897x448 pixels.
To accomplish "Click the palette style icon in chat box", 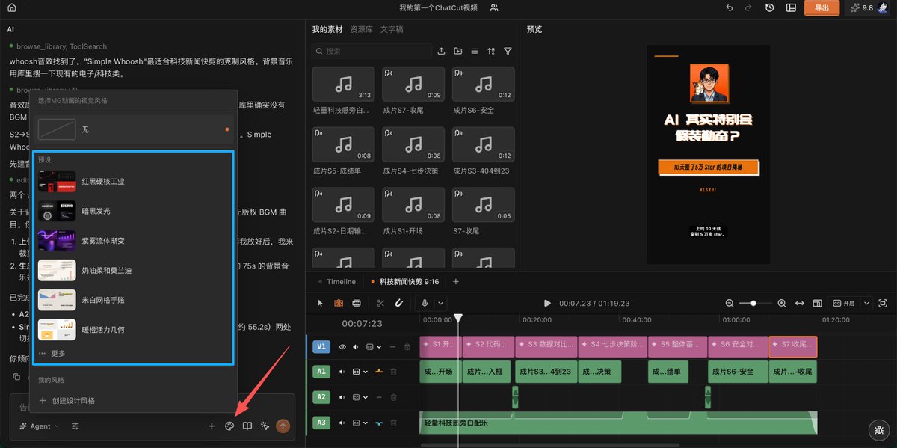I will [229, 426].
